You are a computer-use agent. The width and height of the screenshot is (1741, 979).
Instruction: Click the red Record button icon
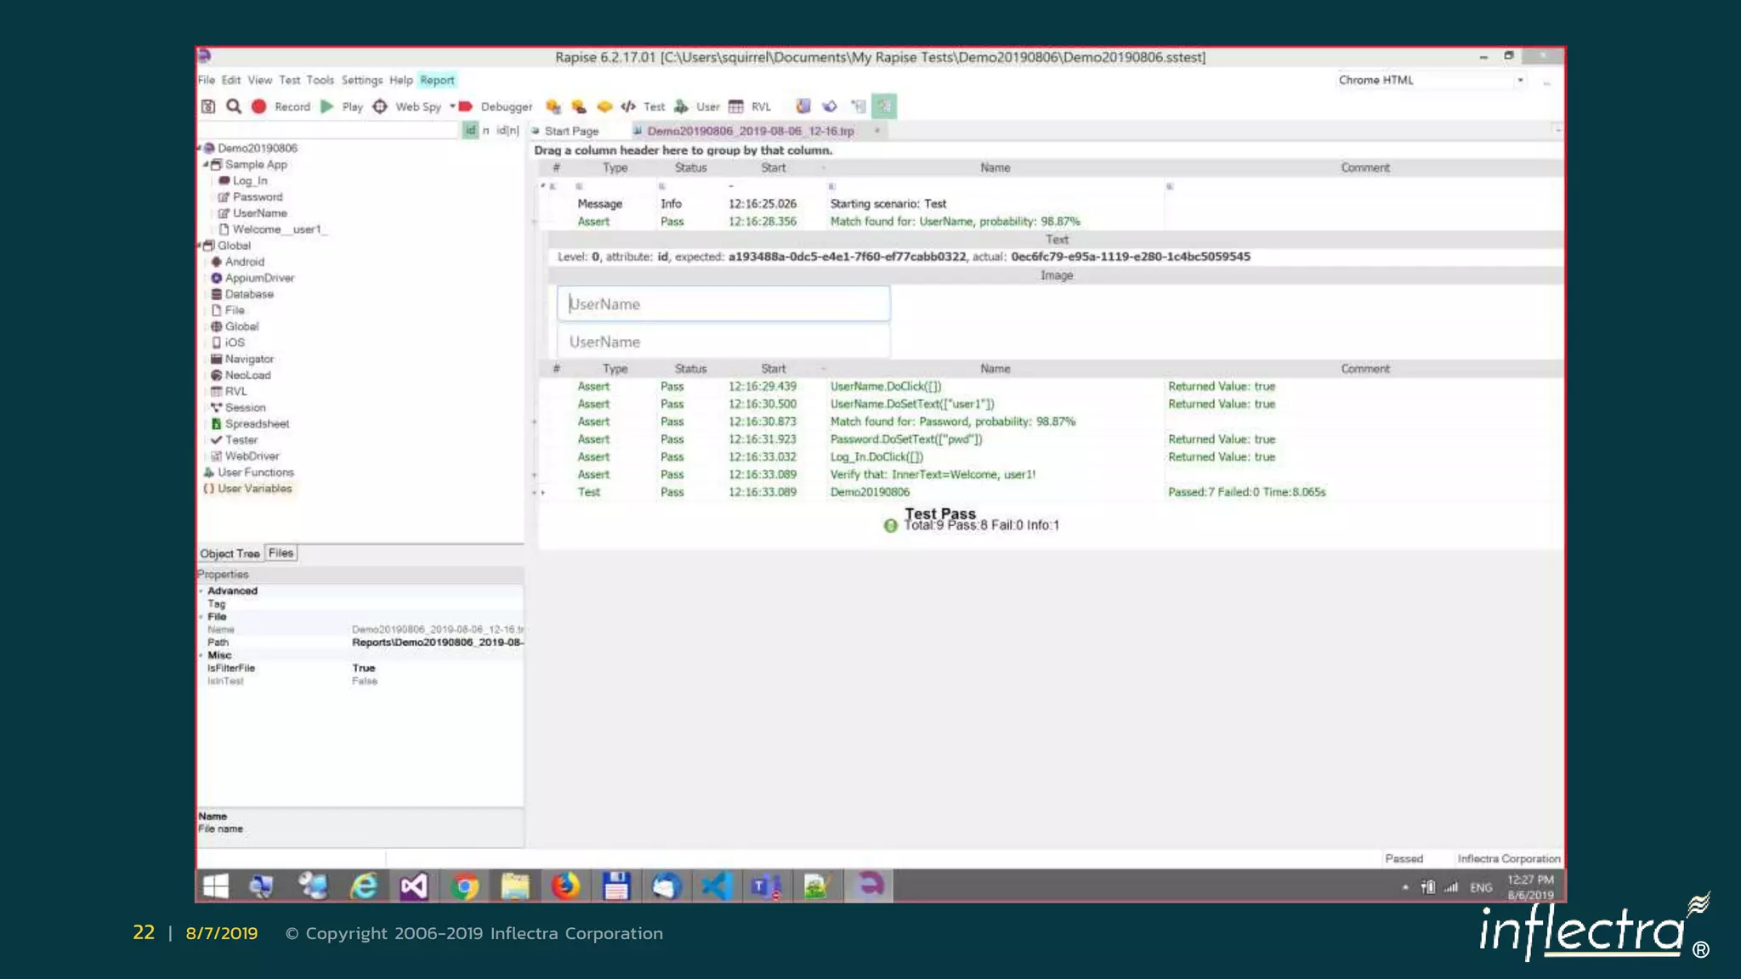tap(259, 106)
